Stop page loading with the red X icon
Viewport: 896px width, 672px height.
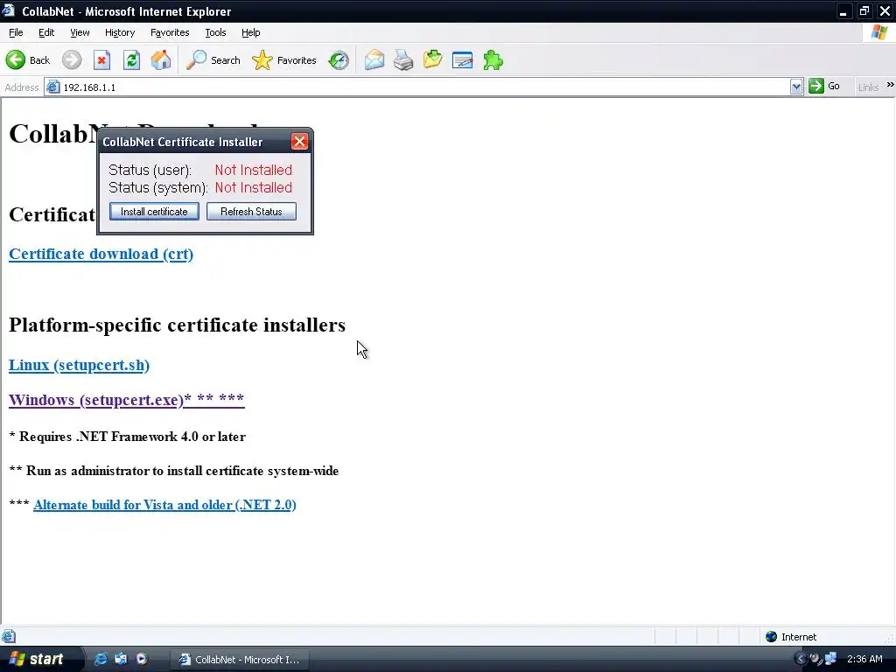101,60
